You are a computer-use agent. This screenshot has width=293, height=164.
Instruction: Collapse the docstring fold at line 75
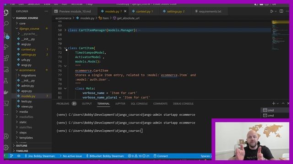coord(65,66)
